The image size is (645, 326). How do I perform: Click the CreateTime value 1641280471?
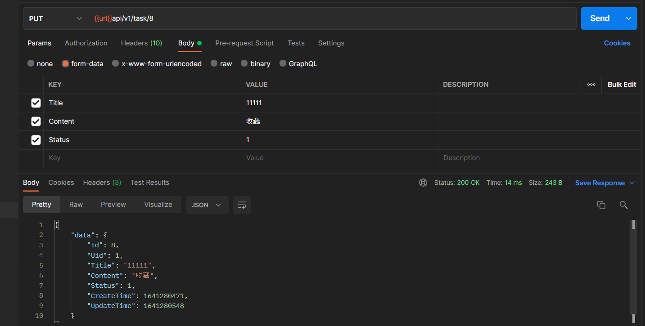(x=164, y=296)
